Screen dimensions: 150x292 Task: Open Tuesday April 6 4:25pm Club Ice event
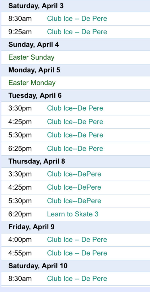(x=75, y=122)
